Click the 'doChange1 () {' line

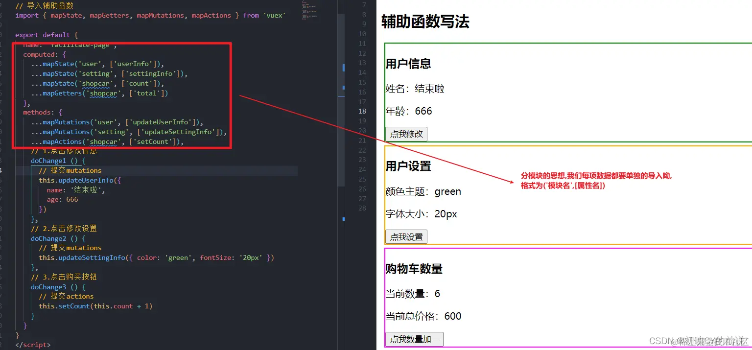(x=58, y=161)
